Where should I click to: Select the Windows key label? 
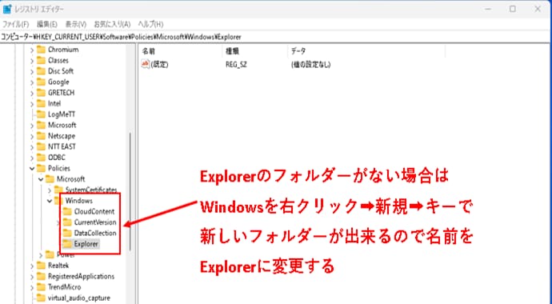[79, 201]
